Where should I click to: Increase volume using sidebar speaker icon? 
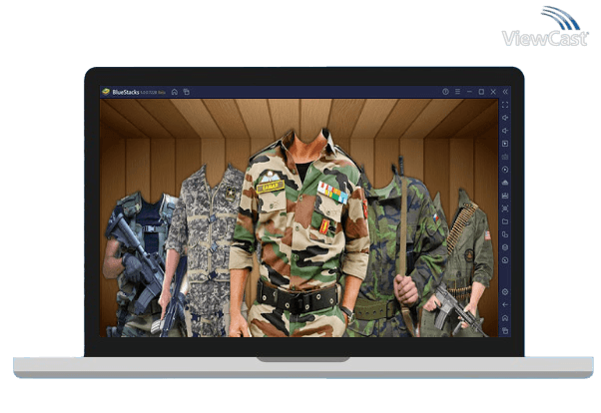505,118
